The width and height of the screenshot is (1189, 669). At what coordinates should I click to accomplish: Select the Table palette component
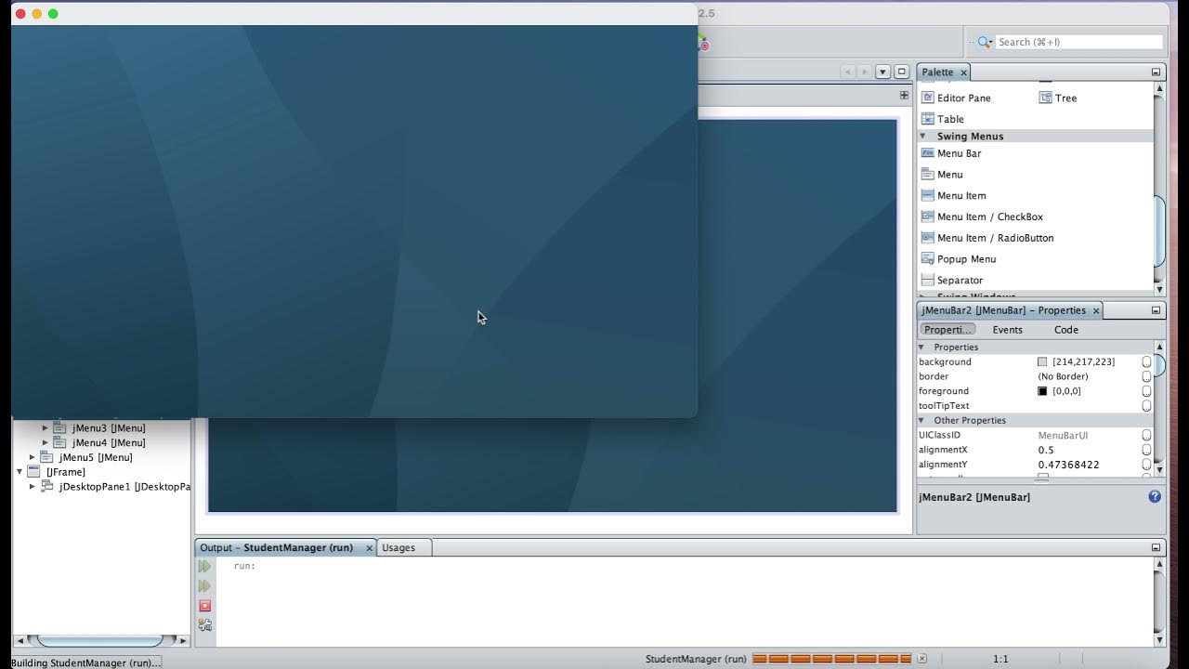click(943, 119)
